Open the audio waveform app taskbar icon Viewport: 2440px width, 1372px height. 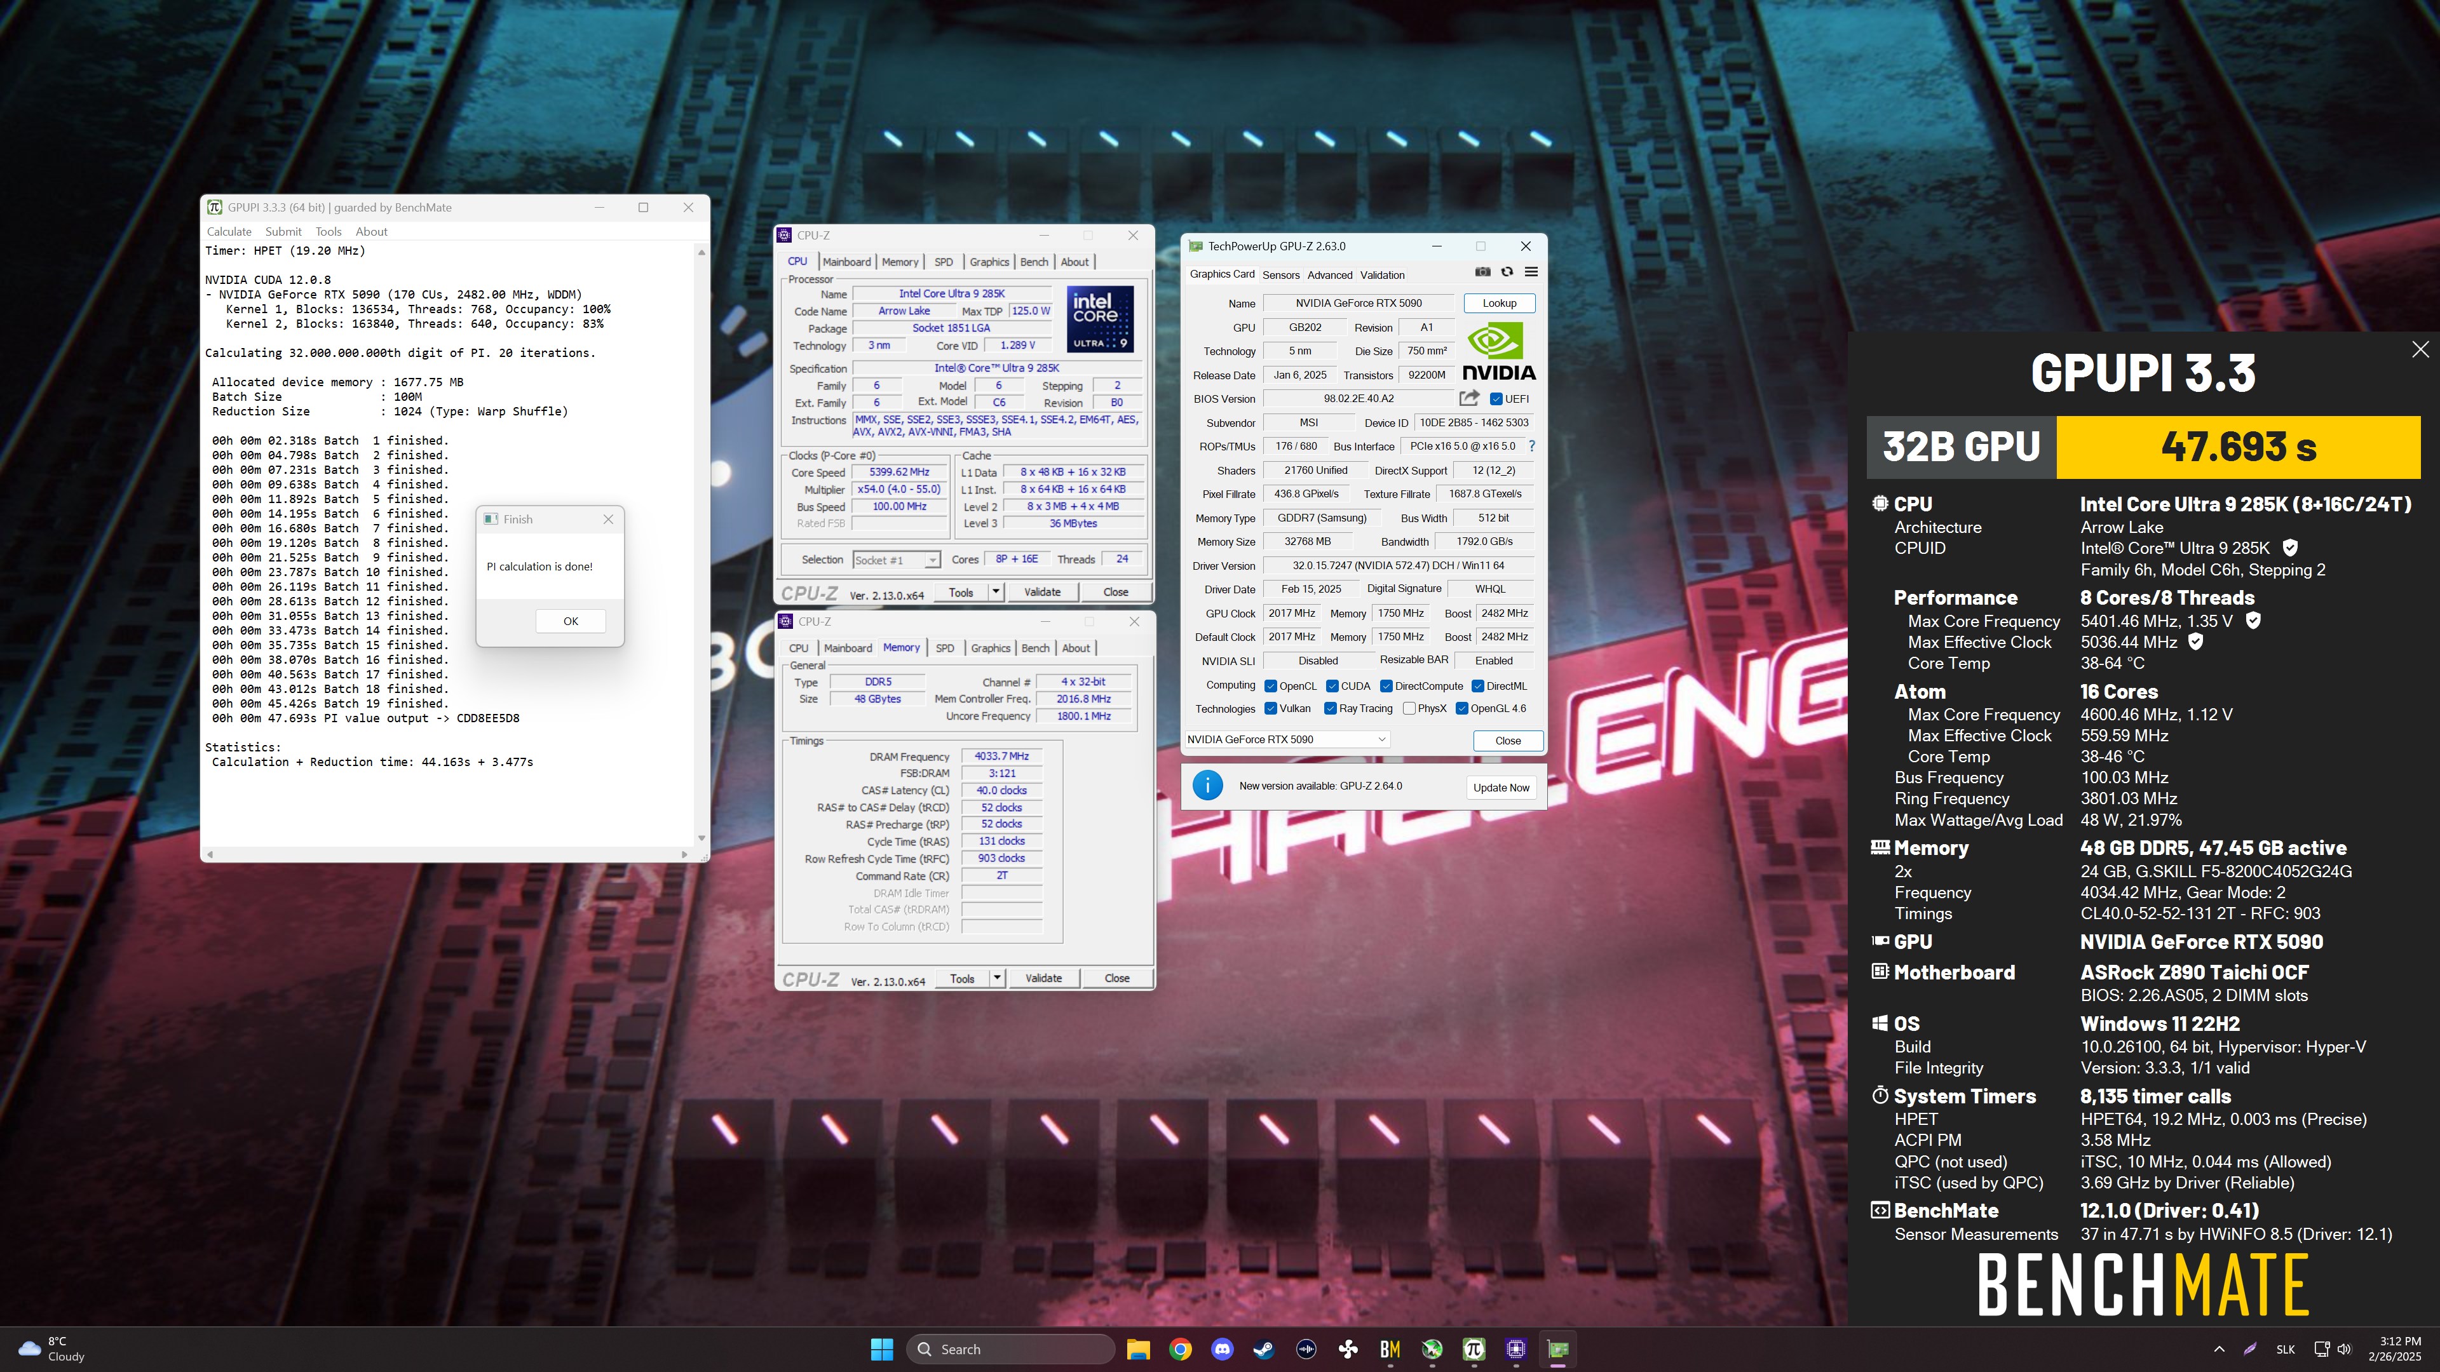(x=1306, y=1349)
